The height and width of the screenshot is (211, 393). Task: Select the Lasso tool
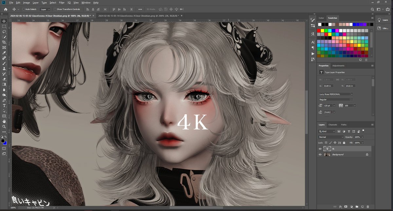tap(4, 32)
